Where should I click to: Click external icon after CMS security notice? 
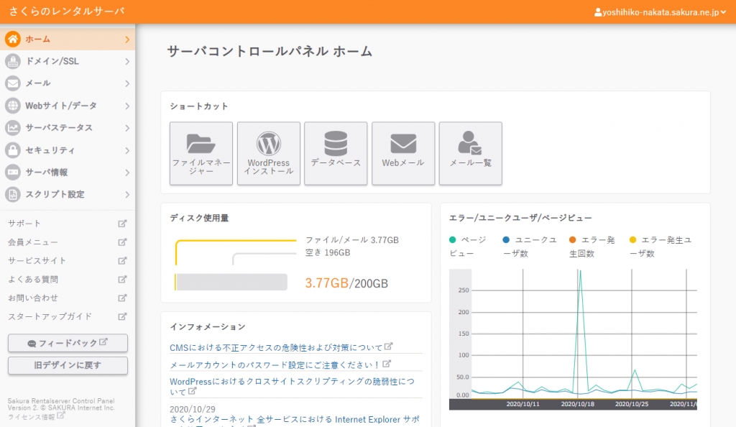coord(388,346)
